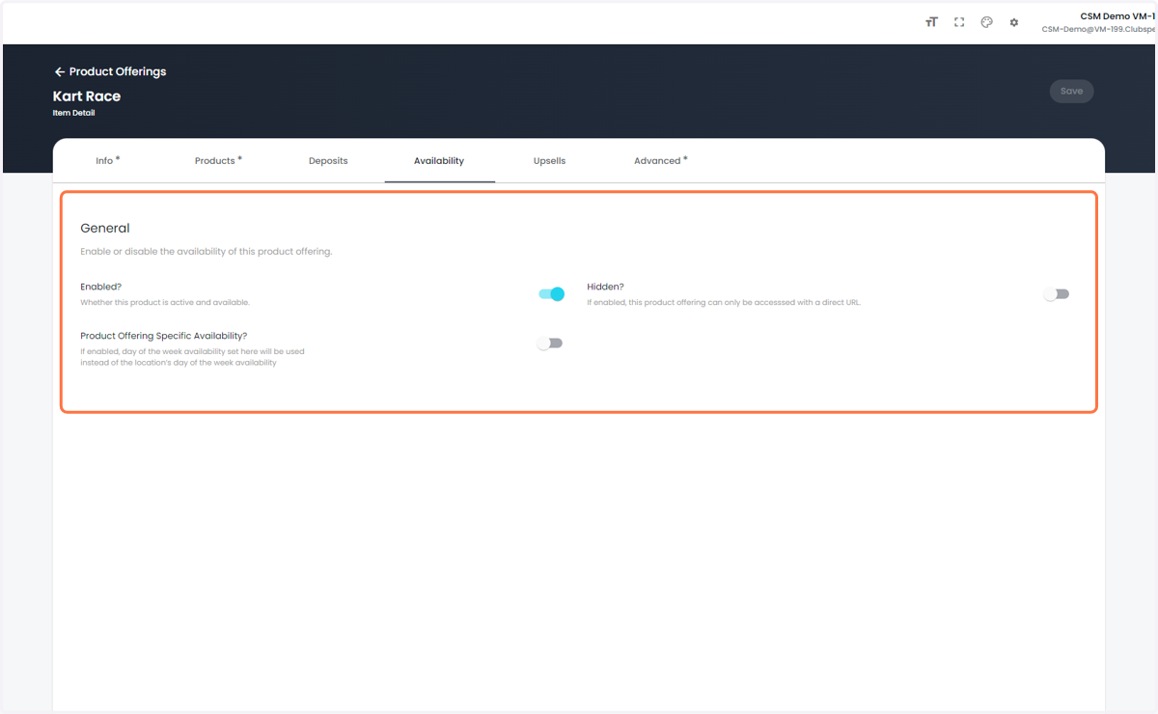Switch to the Info tab
The height and width of the screenshot is (714, 1158).
point(108,160)
